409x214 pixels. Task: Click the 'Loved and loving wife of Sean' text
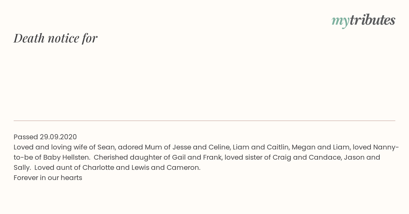coord(64,147)
